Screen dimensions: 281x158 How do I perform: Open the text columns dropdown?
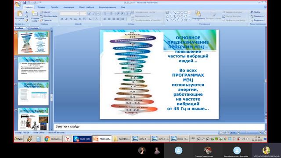click(x=123, y=19)
